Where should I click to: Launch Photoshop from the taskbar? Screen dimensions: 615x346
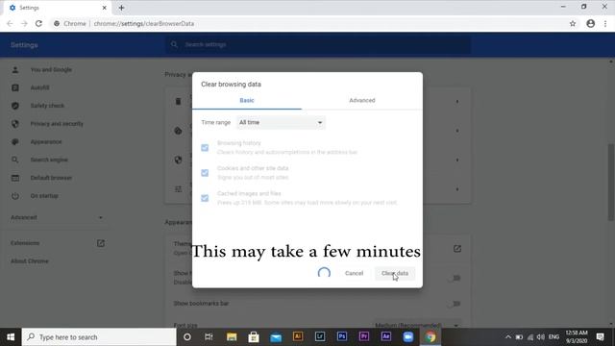click(x=342, y=336)
